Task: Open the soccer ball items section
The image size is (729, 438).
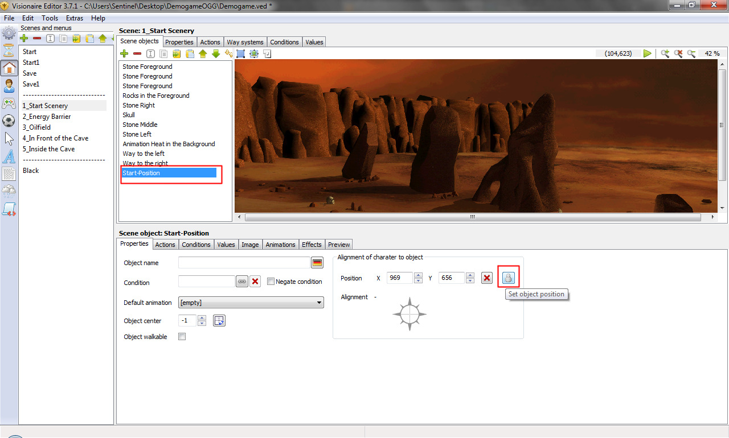Action: tap(9, 121)
